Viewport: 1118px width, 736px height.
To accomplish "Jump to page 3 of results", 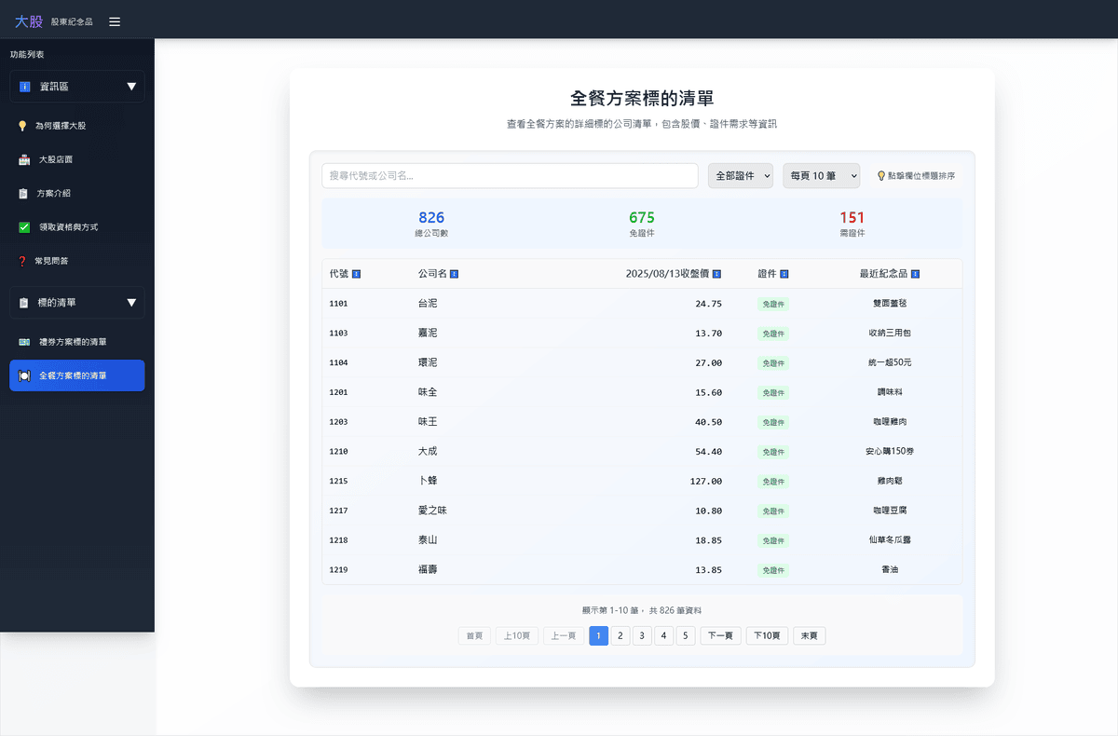I will [x=642, y=635].
